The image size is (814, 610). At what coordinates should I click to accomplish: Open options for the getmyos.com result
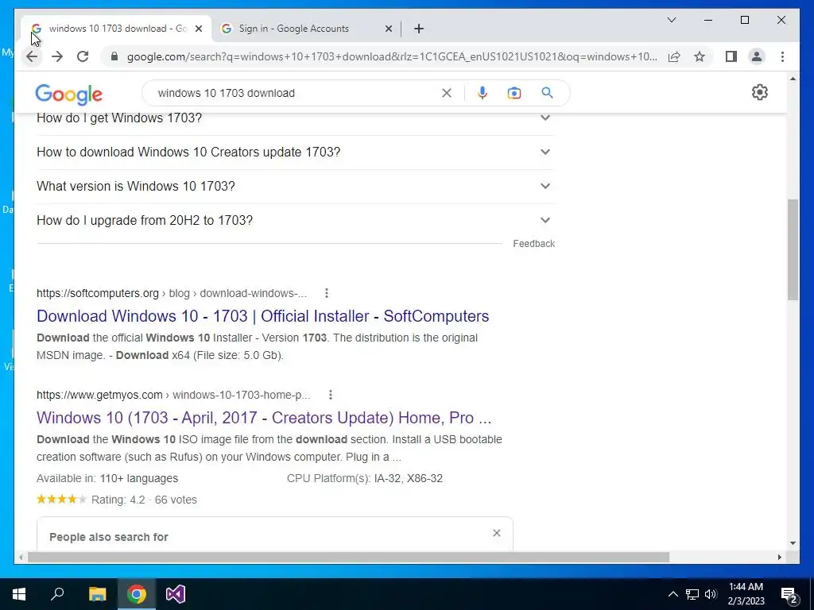coord(331,395)
